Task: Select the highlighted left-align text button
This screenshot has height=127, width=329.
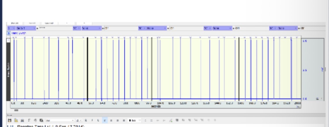Action: pos(105,120)
